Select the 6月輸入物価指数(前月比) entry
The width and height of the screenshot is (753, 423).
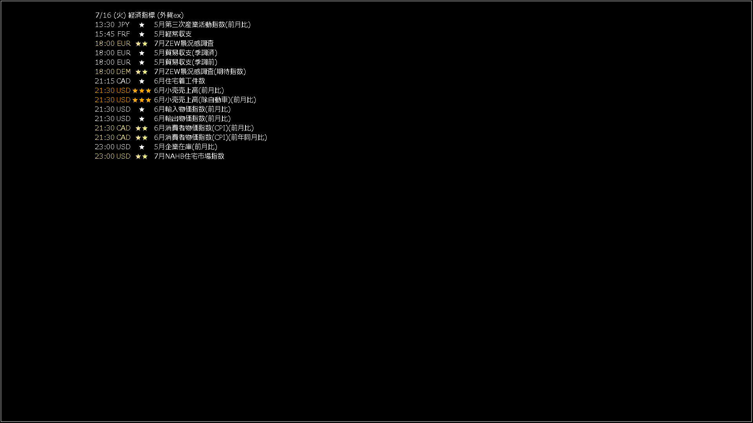coord(193,109)
